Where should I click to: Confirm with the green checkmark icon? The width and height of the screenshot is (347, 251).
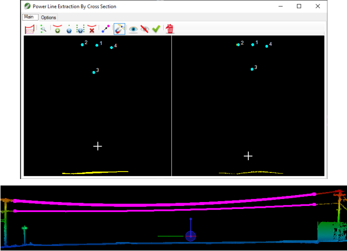click(156, 29)
